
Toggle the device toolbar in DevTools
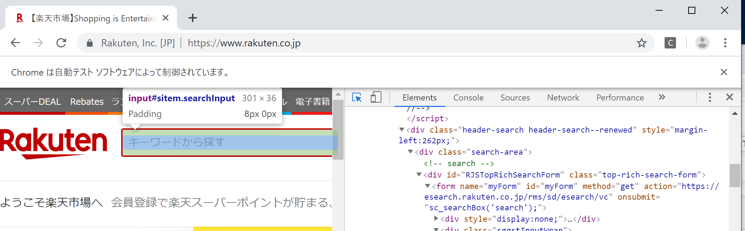tap(376, 97)
